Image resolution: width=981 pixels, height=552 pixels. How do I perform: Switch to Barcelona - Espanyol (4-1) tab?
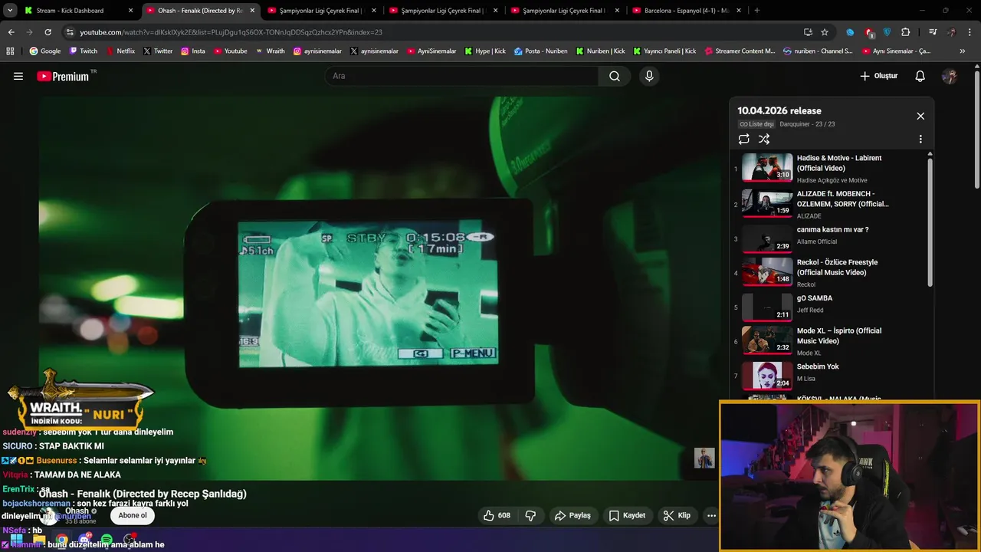pos(686,11)
